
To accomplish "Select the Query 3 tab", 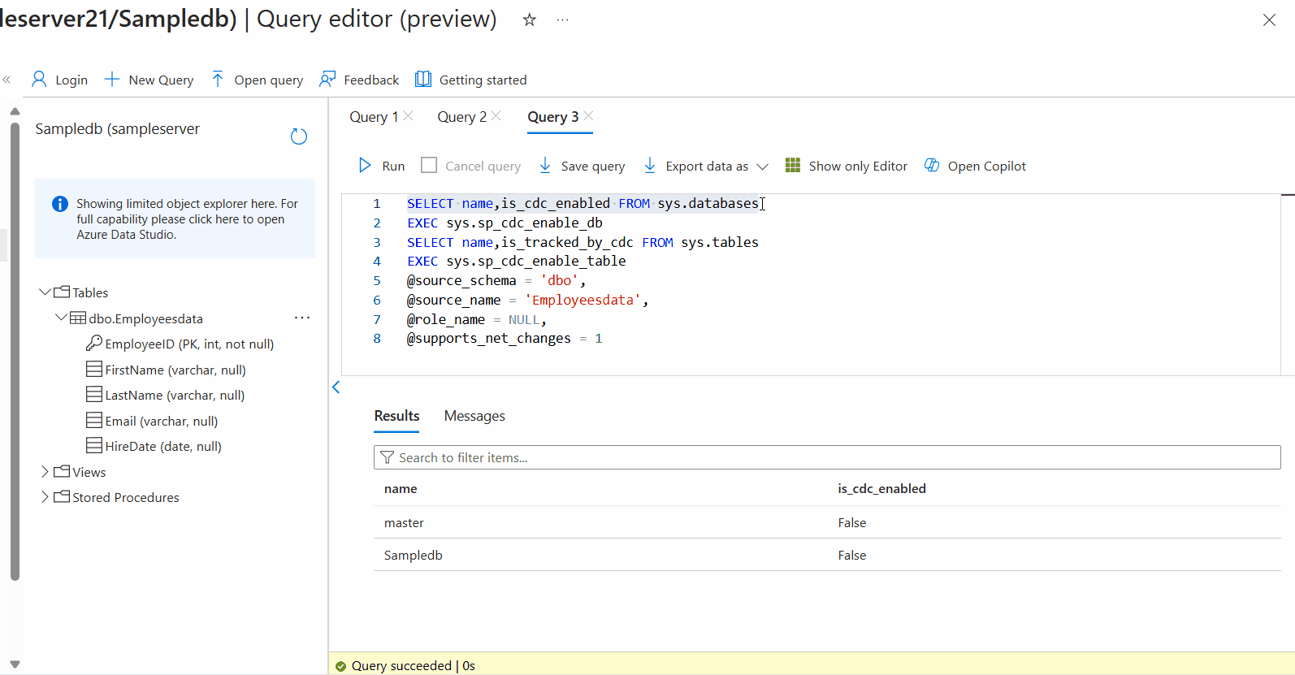I will coord(553,117).
